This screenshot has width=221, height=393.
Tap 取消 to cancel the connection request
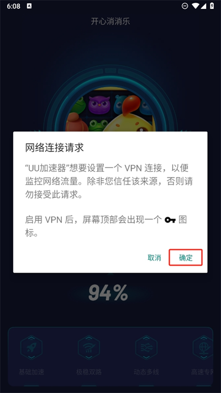[x=154, y=258]
